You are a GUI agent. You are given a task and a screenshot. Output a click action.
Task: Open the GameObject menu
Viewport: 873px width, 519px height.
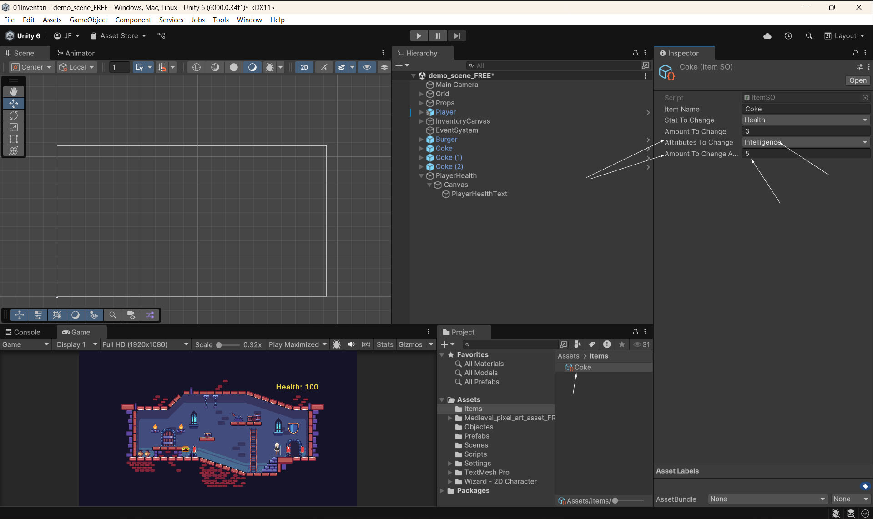click(88, 20)
